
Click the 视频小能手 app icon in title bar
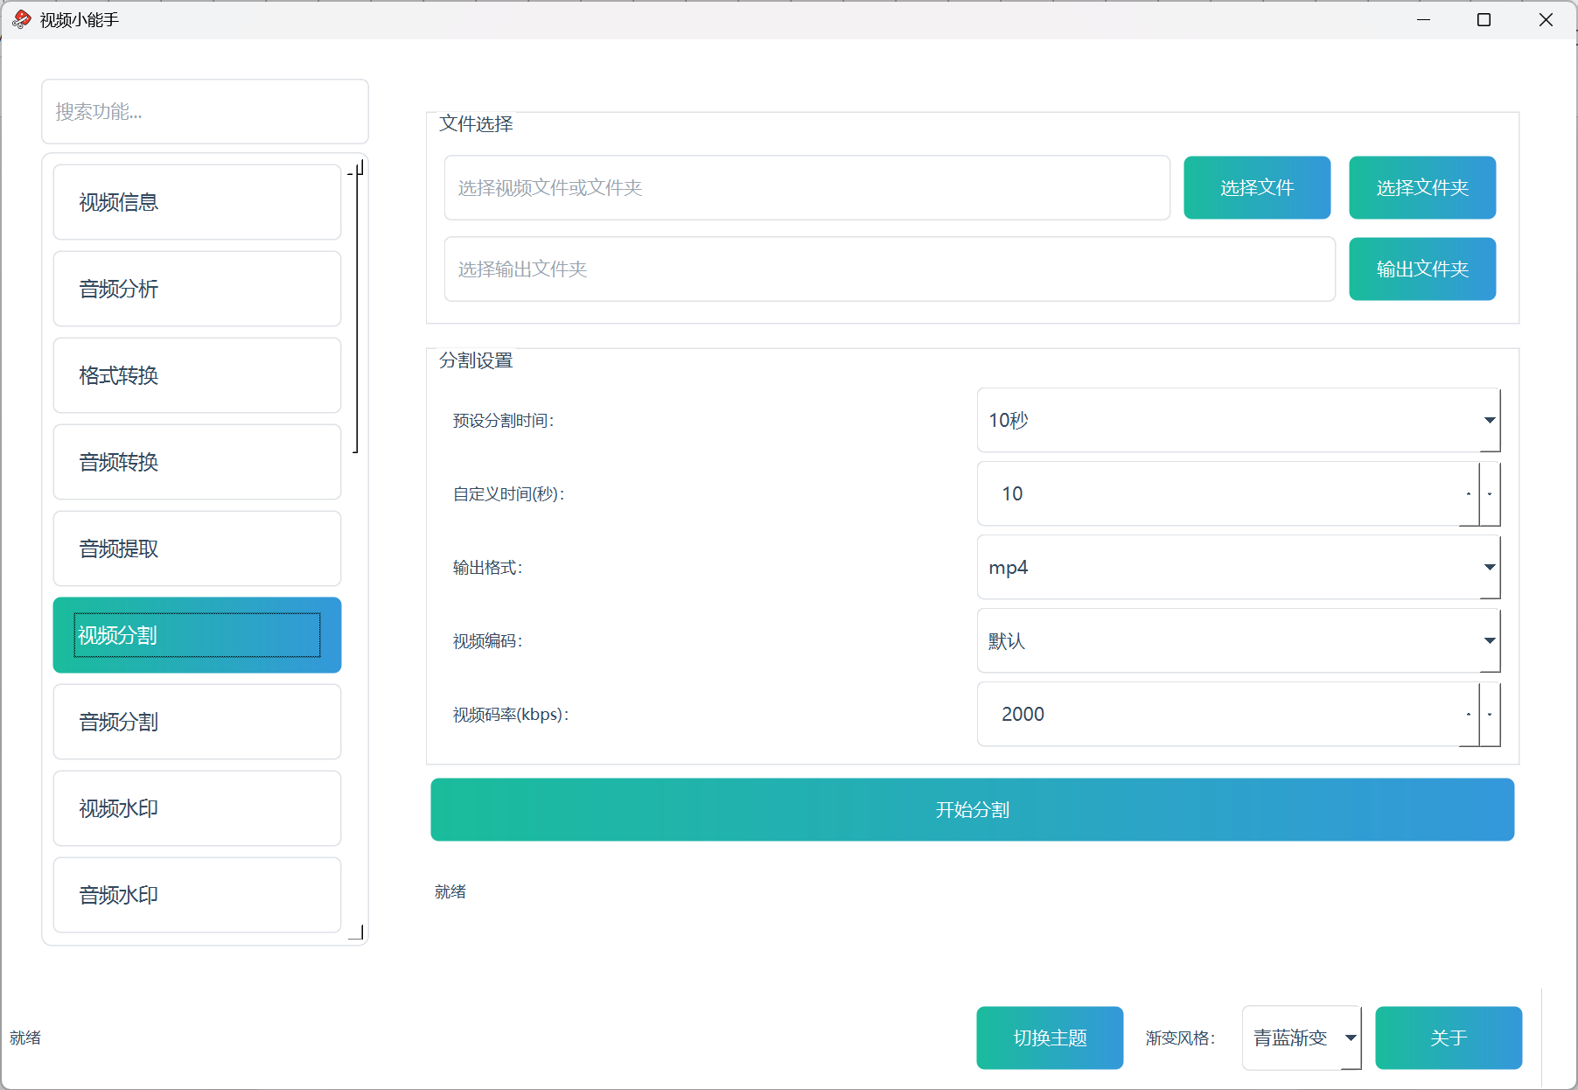[22, 19]
